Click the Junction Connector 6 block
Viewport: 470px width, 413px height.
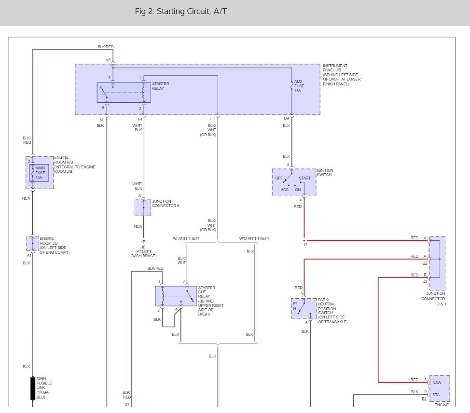click(x=142, y=207)
